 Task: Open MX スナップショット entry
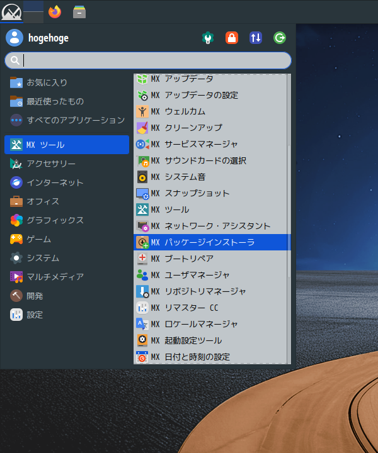[x=212, y=193]
